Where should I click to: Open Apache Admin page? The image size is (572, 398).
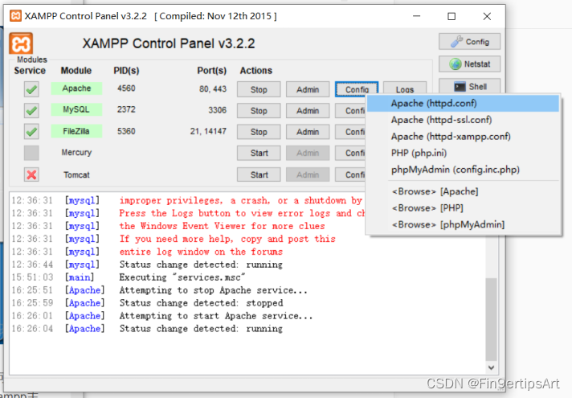point(308,89)
